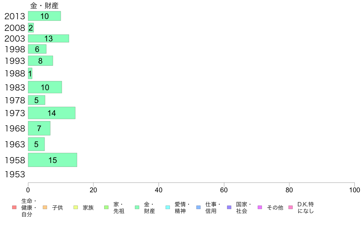Select the 1958 bar showing 15
This screenshot has height=225, width=363.
click(53, 160)
